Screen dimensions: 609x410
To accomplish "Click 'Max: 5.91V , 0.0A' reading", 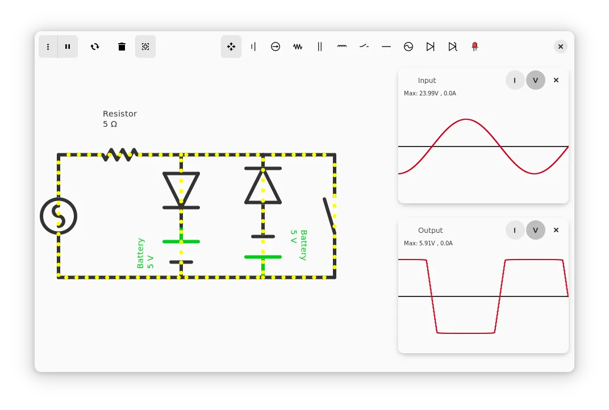I will point(428,243).
